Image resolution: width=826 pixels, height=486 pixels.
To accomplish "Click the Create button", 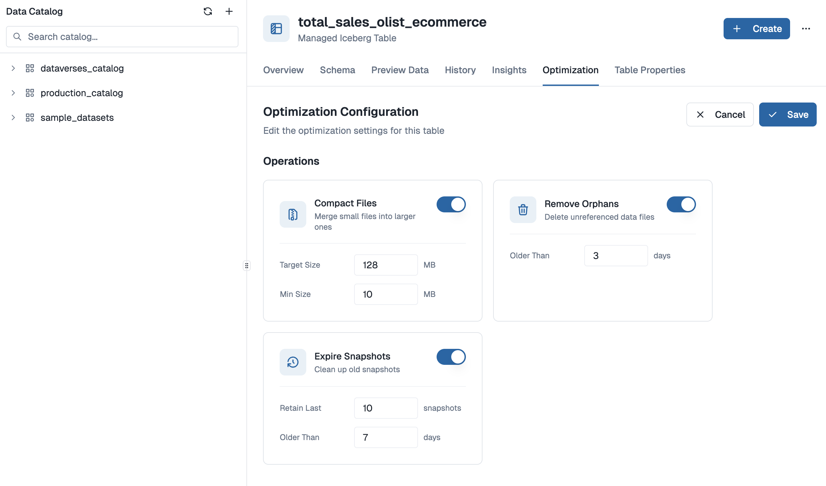I will (x=757, y=29).
